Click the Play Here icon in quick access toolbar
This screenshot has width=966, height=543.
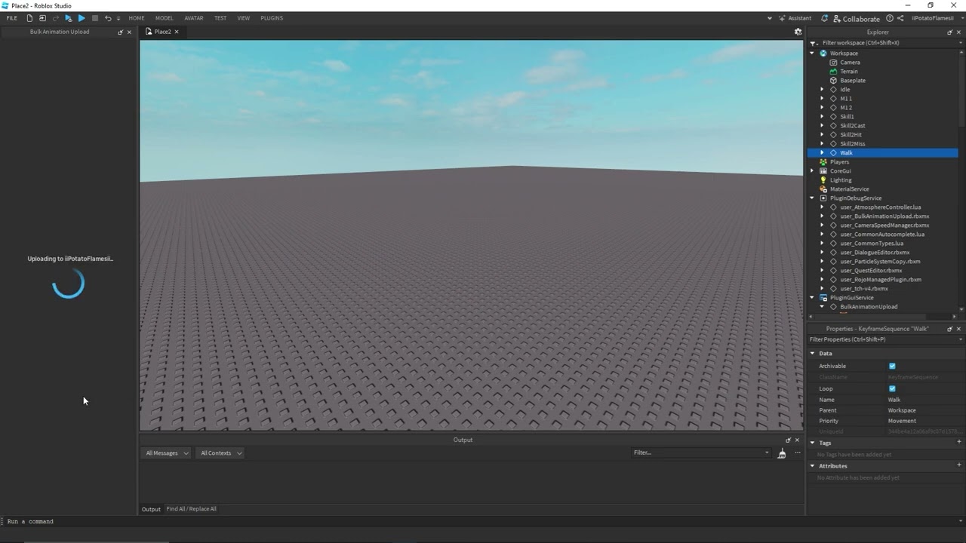(69, 18)
